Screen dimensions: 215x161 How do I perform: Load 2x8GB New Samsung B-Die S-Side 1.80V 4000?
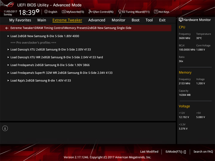(45, 36)
